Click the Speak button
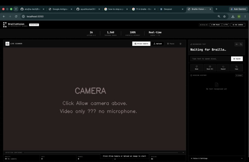The height and width of the screenshot is (162, 249). point(237,59)
